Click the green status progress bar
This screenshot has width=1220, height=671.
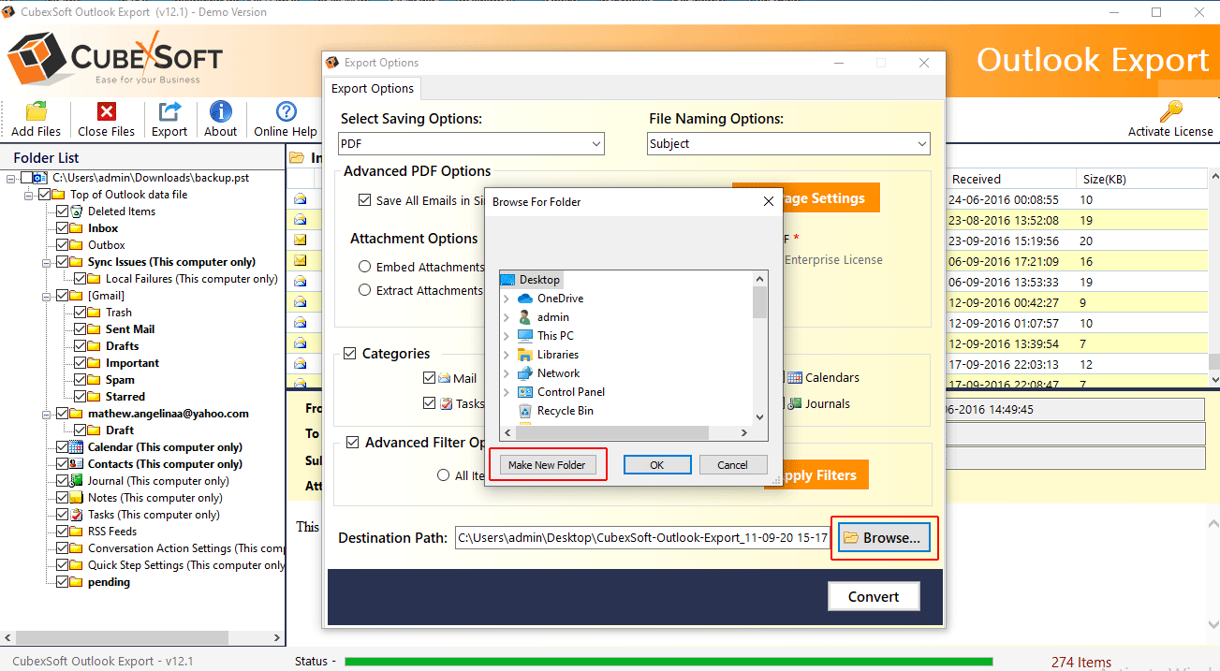669,662
